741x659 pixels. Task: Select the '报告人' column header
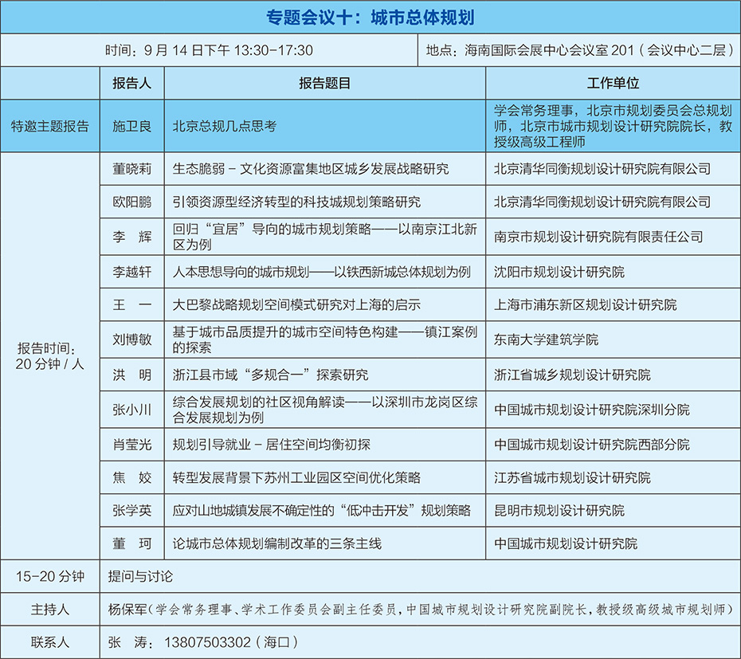pyautogui.click(x=131, y=84)
